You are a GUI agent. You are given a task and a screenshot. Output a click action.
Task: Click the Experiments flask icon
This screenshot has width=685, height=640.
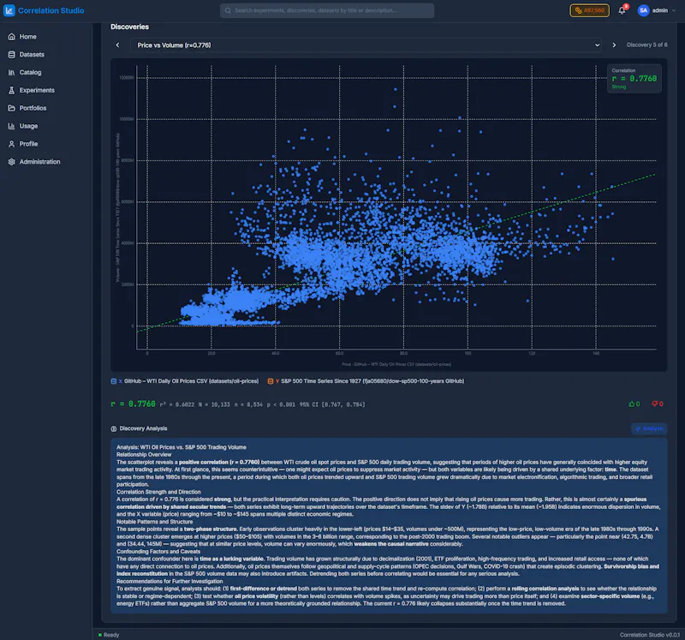click(12, 91)
